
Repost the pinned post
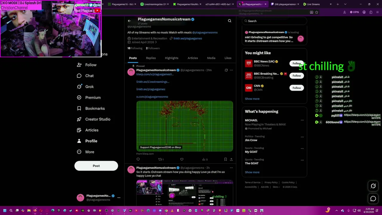[x=160, y=159]
